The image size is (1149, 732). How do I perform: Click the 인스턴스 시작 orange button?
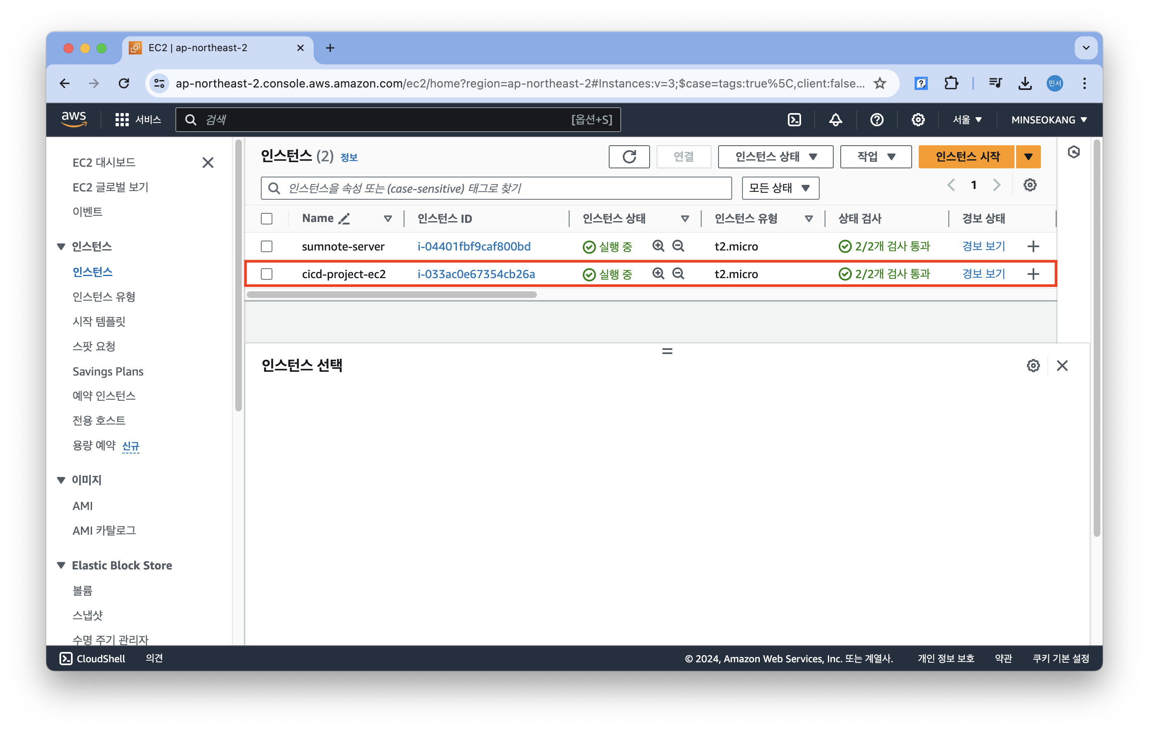tap(967, 156)
